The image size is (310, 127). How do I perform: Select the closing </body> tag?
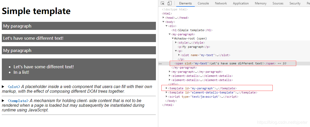point(171,101)
